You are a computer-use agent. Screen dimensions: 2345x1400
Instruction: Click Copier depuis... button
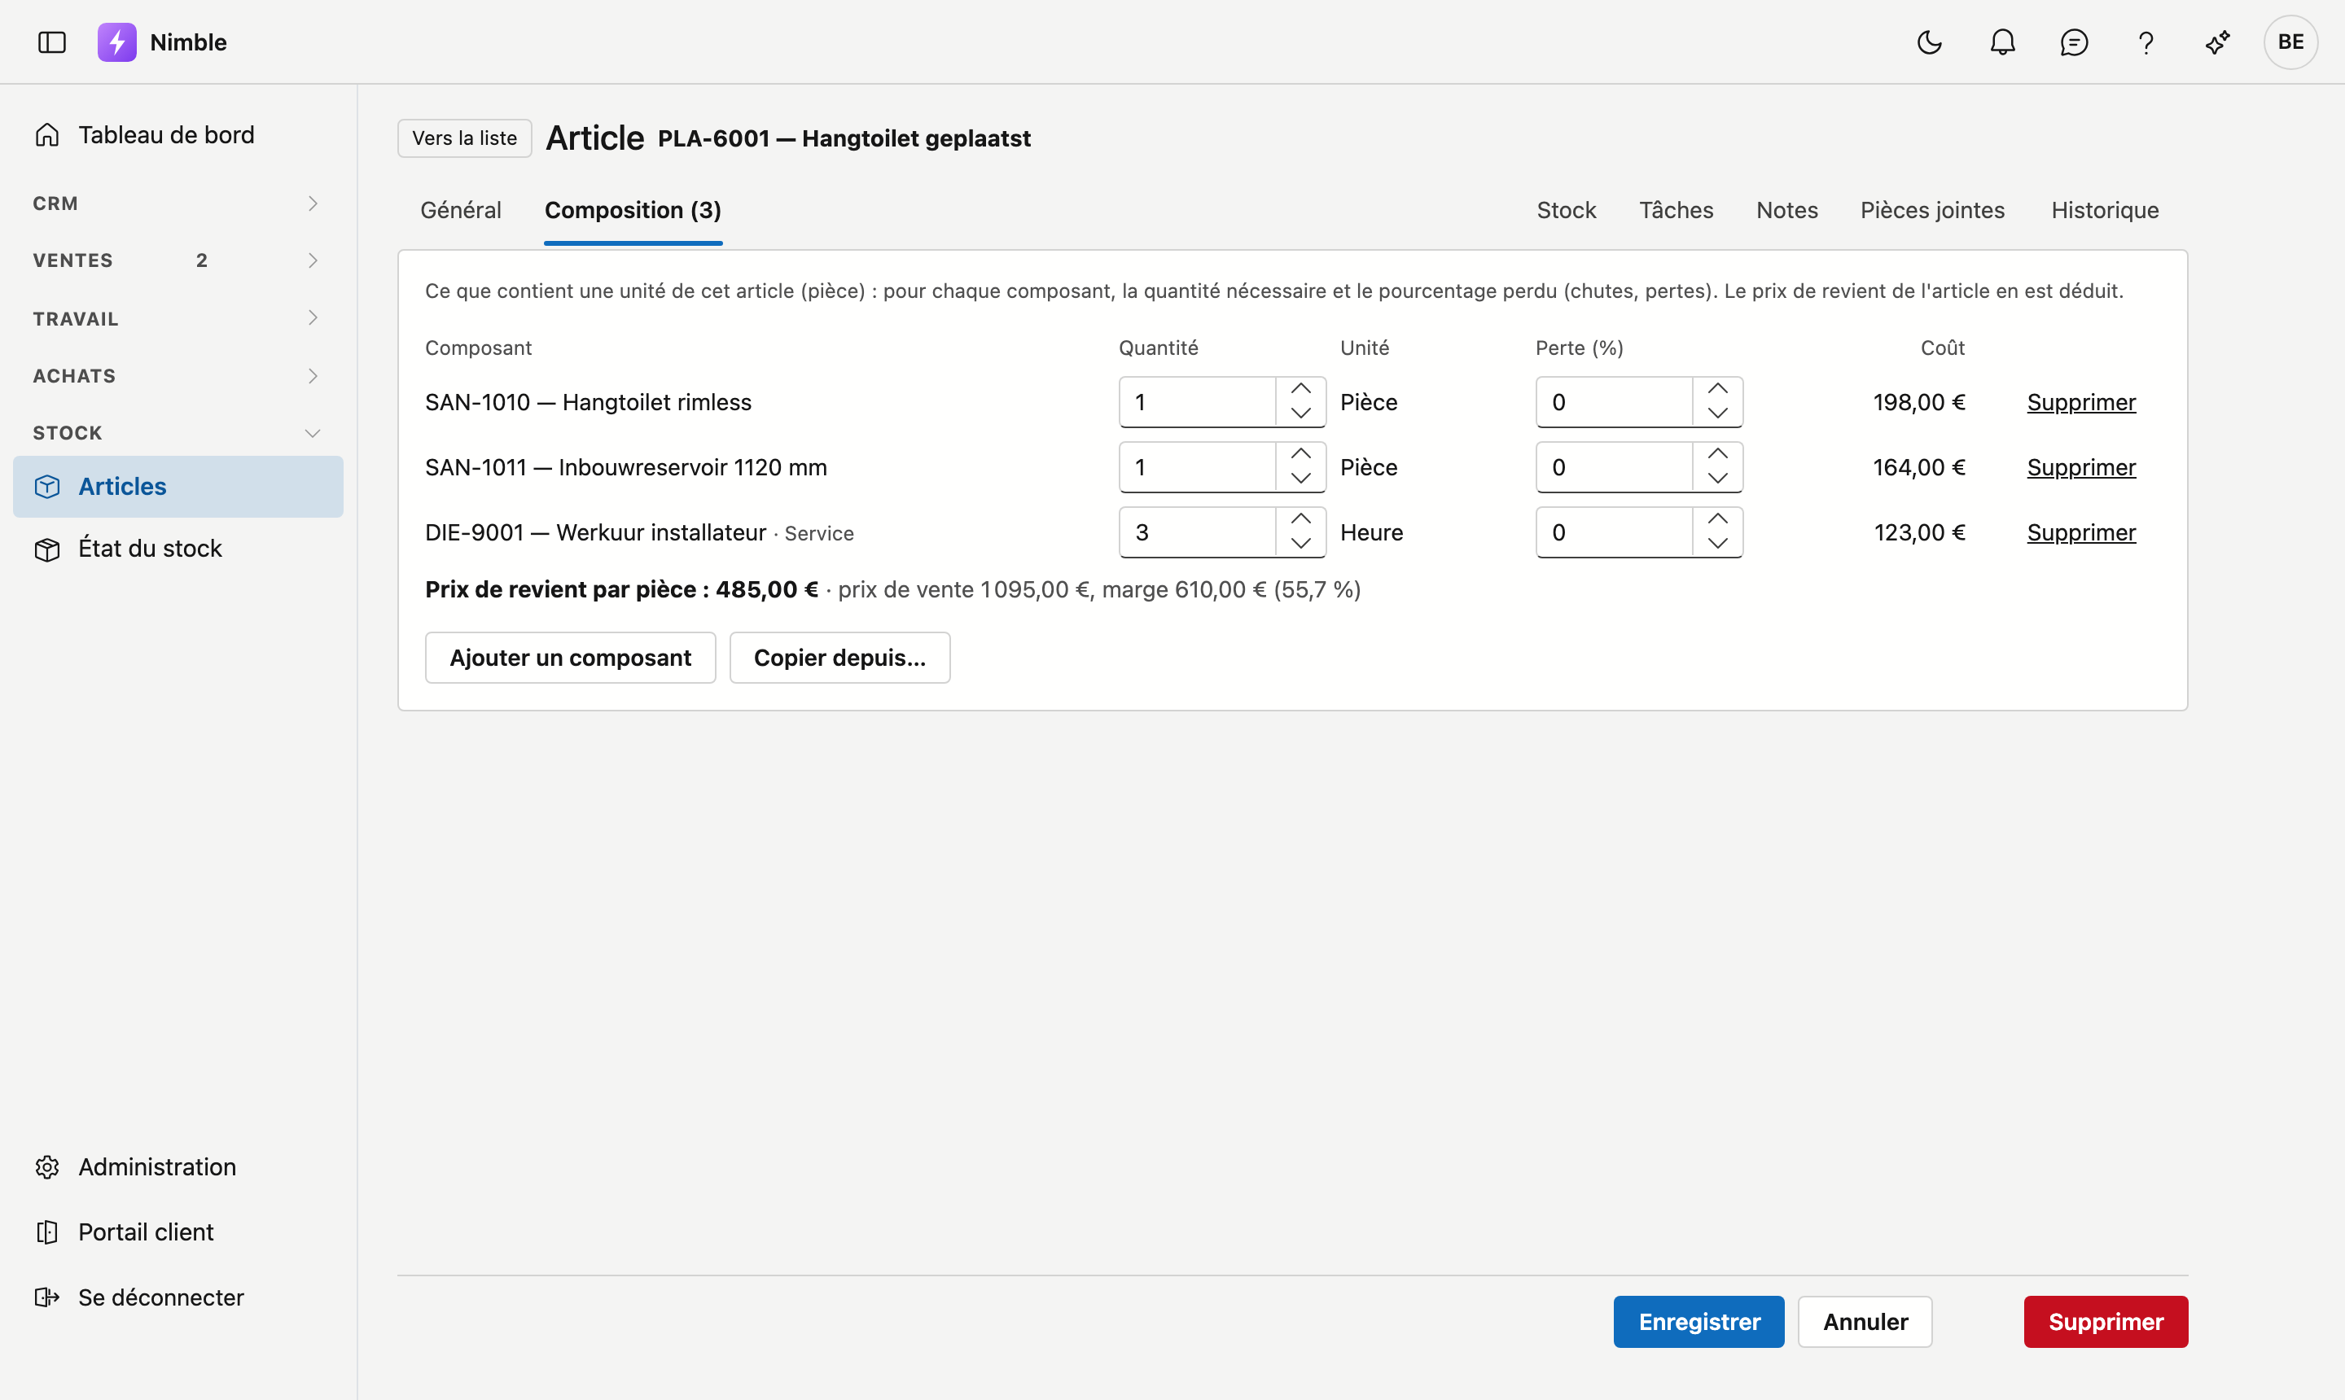[x=839, y=658]
